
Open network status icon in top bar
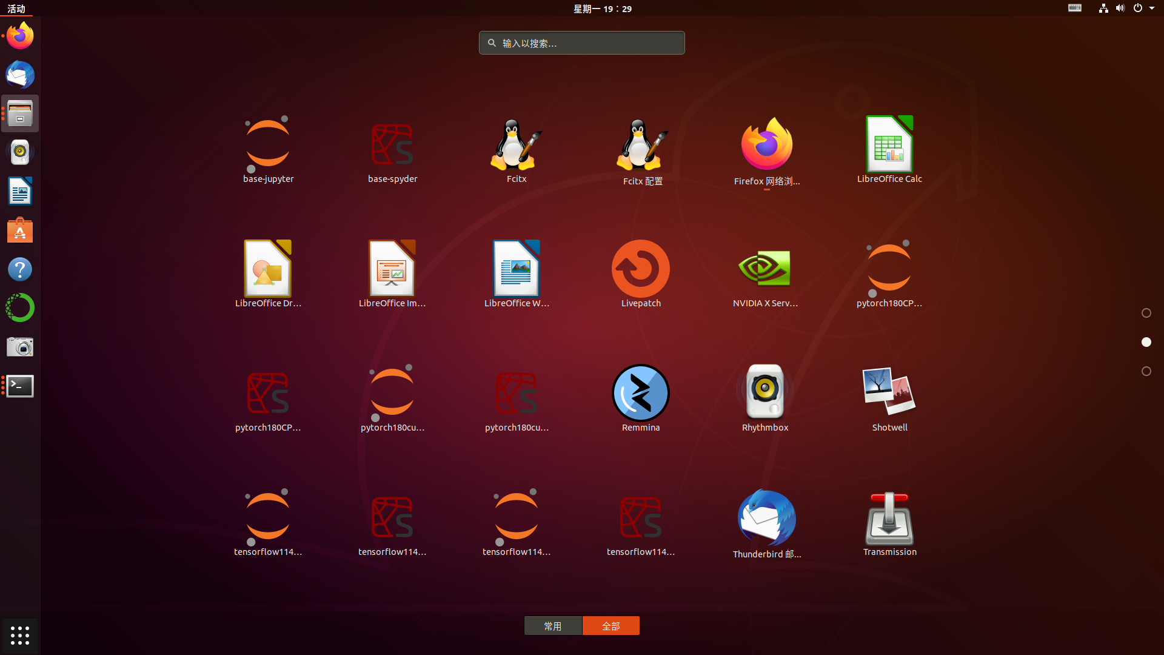1103,8
